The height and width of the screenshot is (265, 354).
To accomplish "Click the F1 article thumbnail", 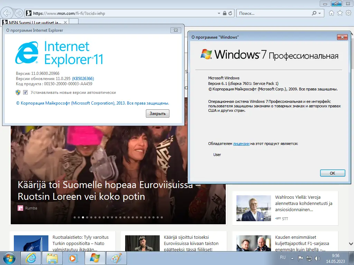I will point(253,243).
